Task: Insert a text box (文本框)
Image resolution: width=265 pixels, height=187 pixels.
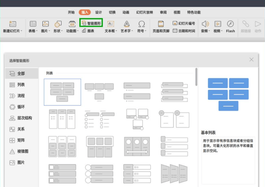Action: 111,24
